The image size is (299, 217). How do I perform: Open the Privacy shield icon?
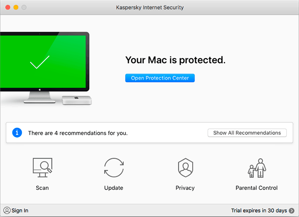(x=185, y=168)
